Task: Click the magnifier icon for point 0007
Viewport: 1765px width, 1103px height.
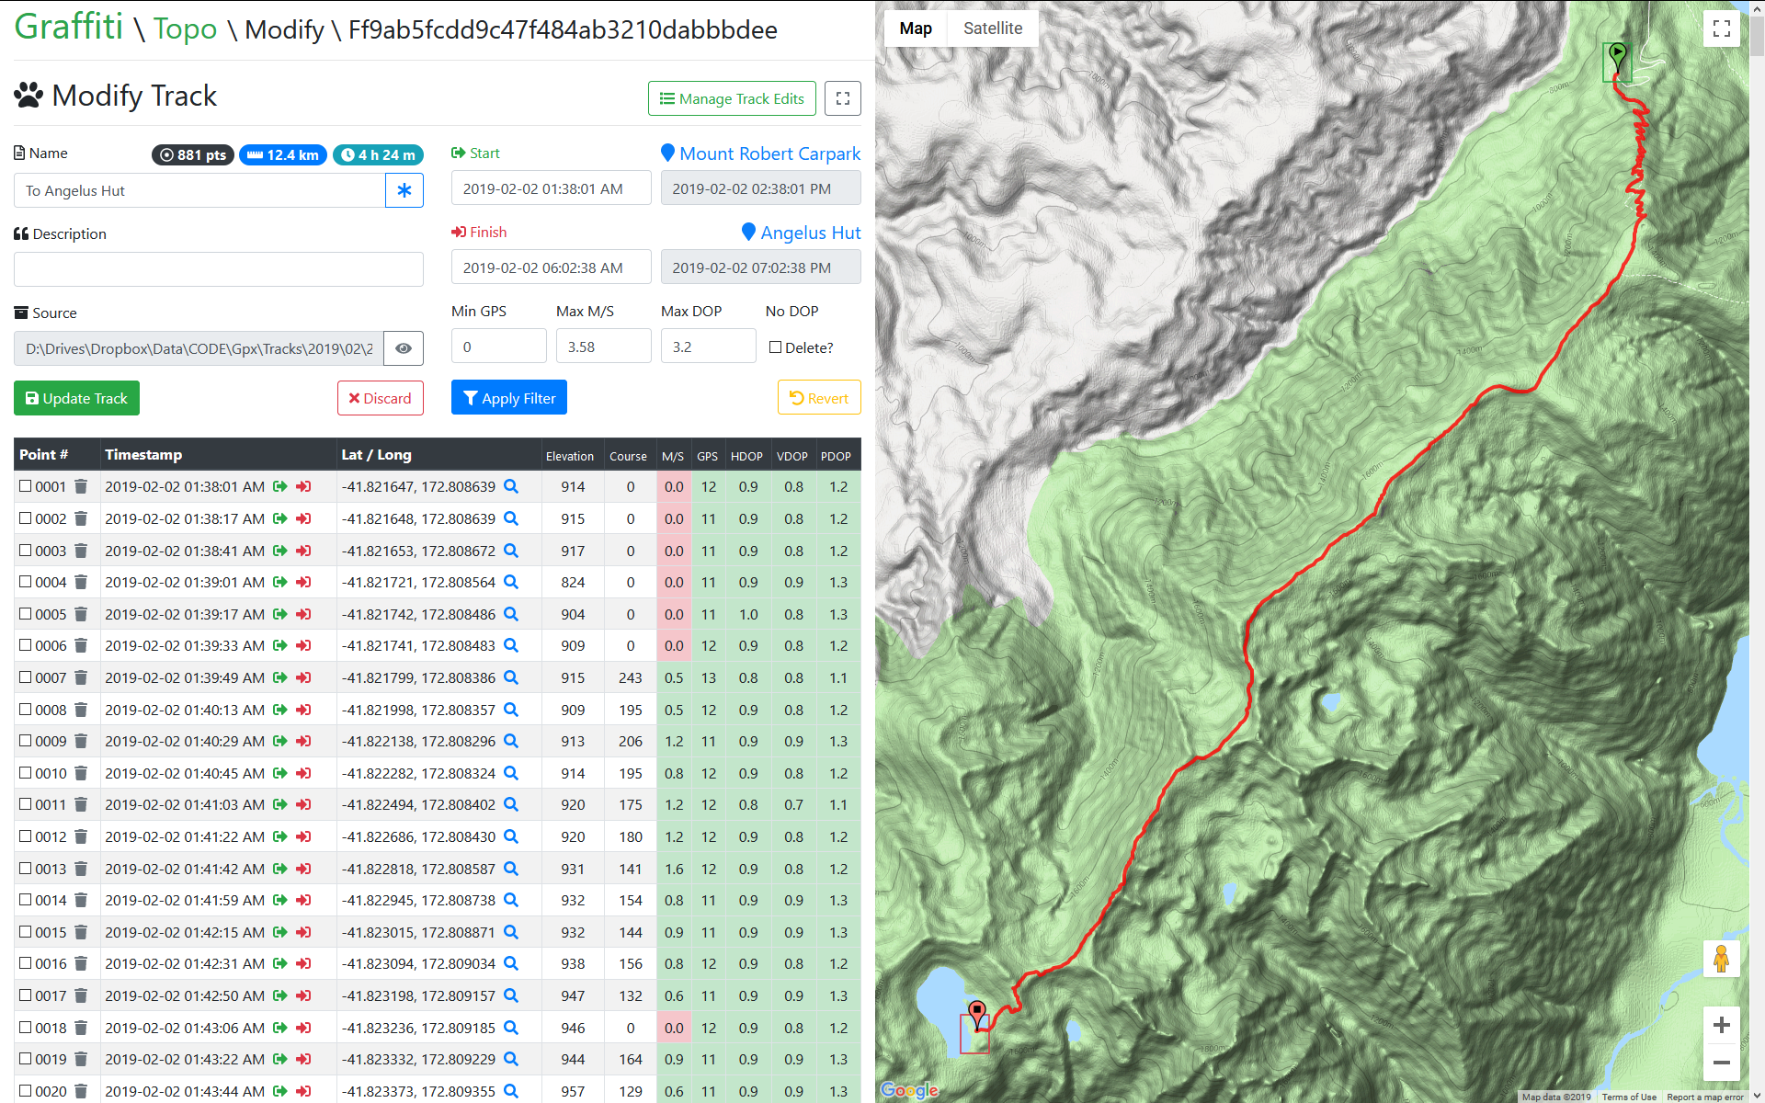Action: coord(511,677)
